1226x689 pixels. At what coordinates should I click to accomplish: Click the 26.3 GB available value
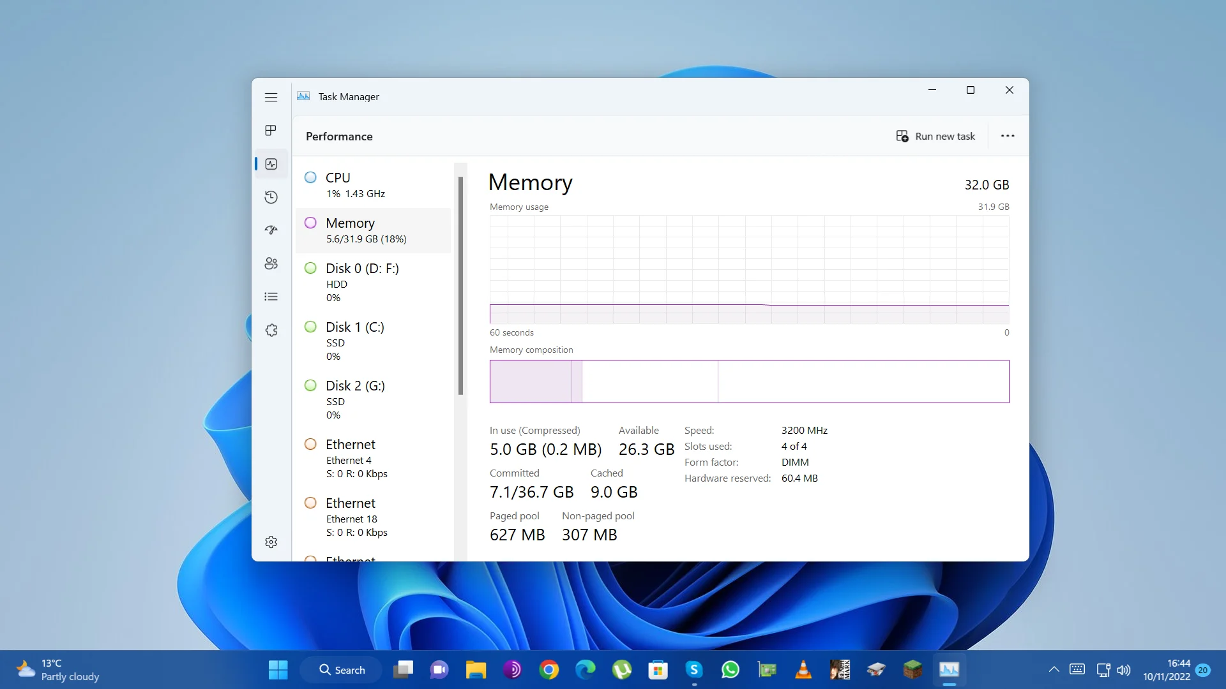coord(646,449)
